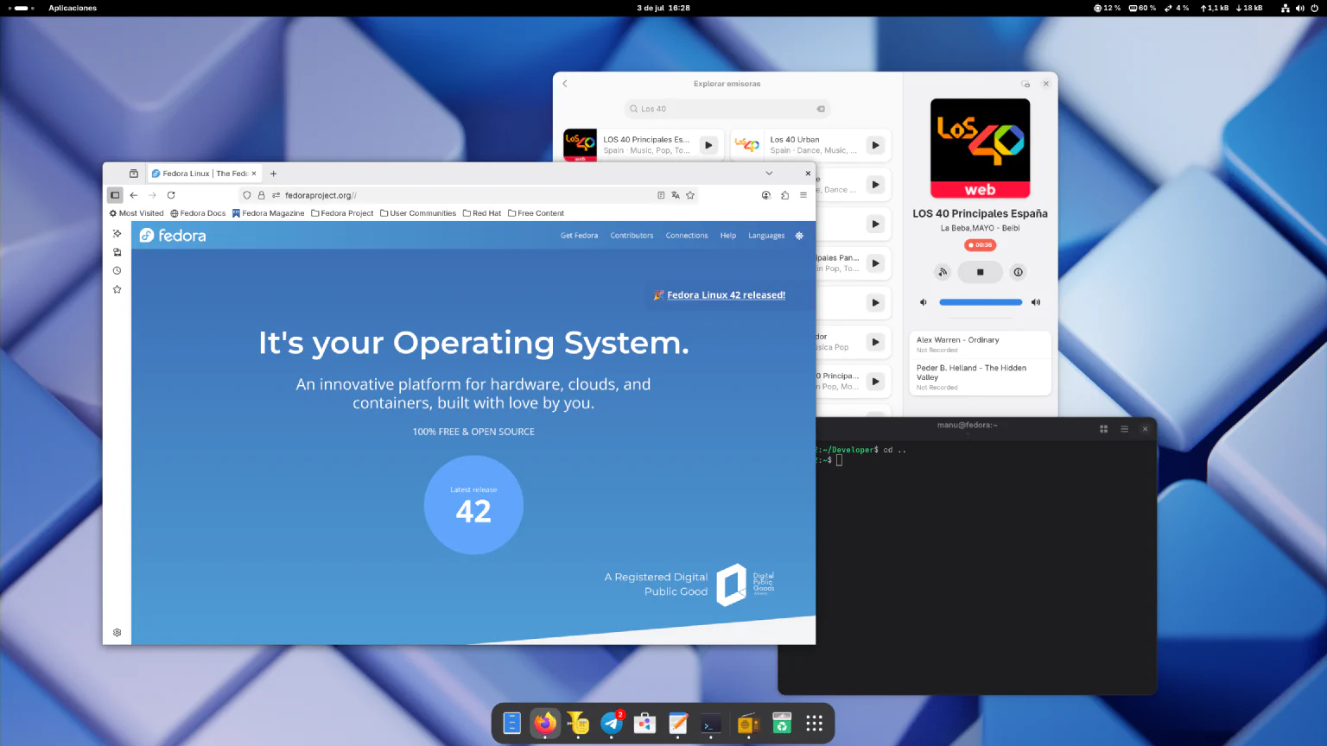Viewport: 1327px width, 746px height.
Task: Open bookmarks in the Firefox sidebar
Action: pyautogui.click(x=117, y=289)
